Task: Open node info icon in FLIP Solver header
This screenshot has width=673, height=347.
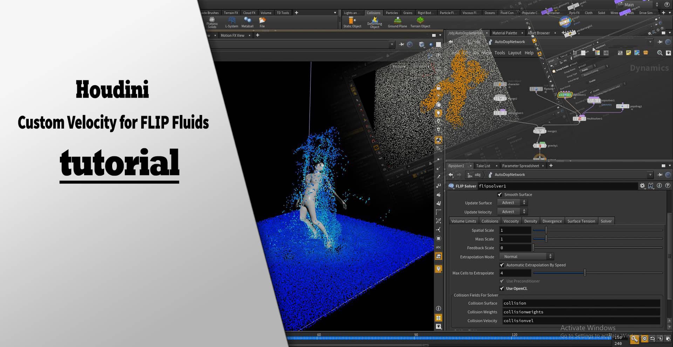Action: click(659, 186)
